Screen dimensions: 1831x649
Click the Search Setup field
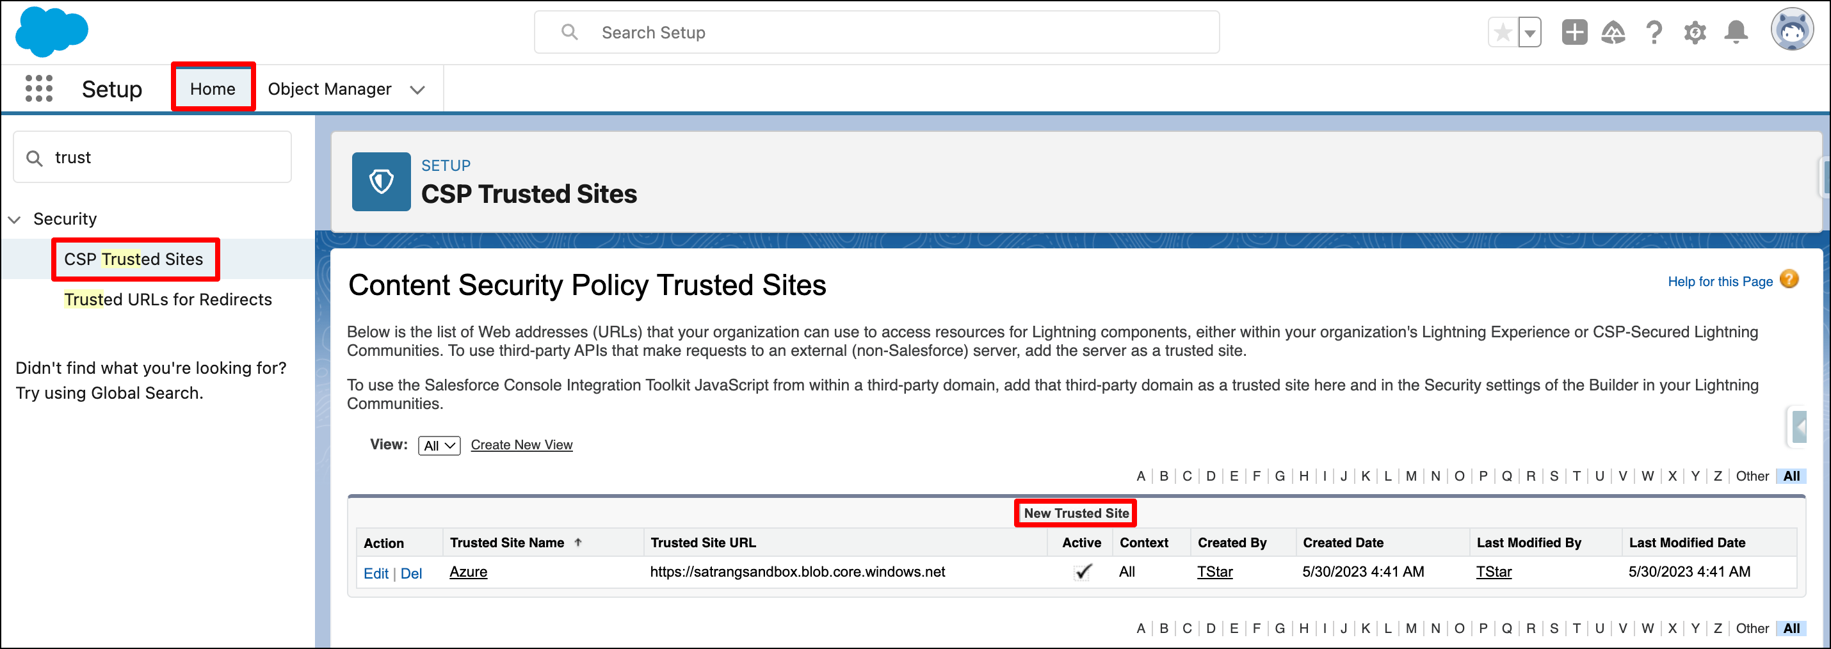point(876,32)
